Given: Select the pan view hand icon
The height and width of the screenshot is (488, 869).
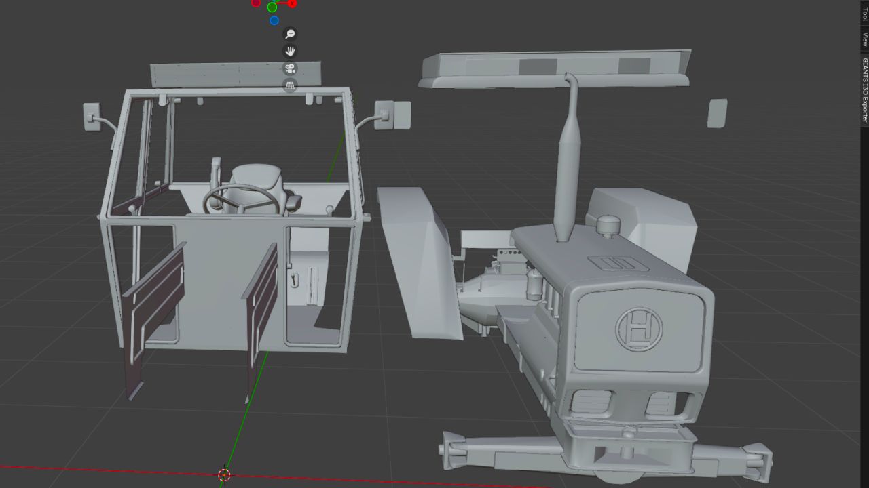Looking at the screenshot, I should tap(290, 51).
